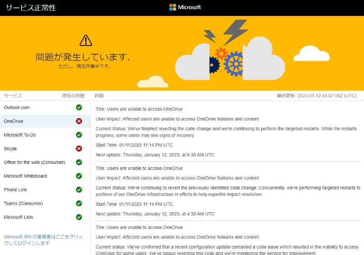Click status text 'We've confirmed that a recent configuration'

(x=227, y=250)
